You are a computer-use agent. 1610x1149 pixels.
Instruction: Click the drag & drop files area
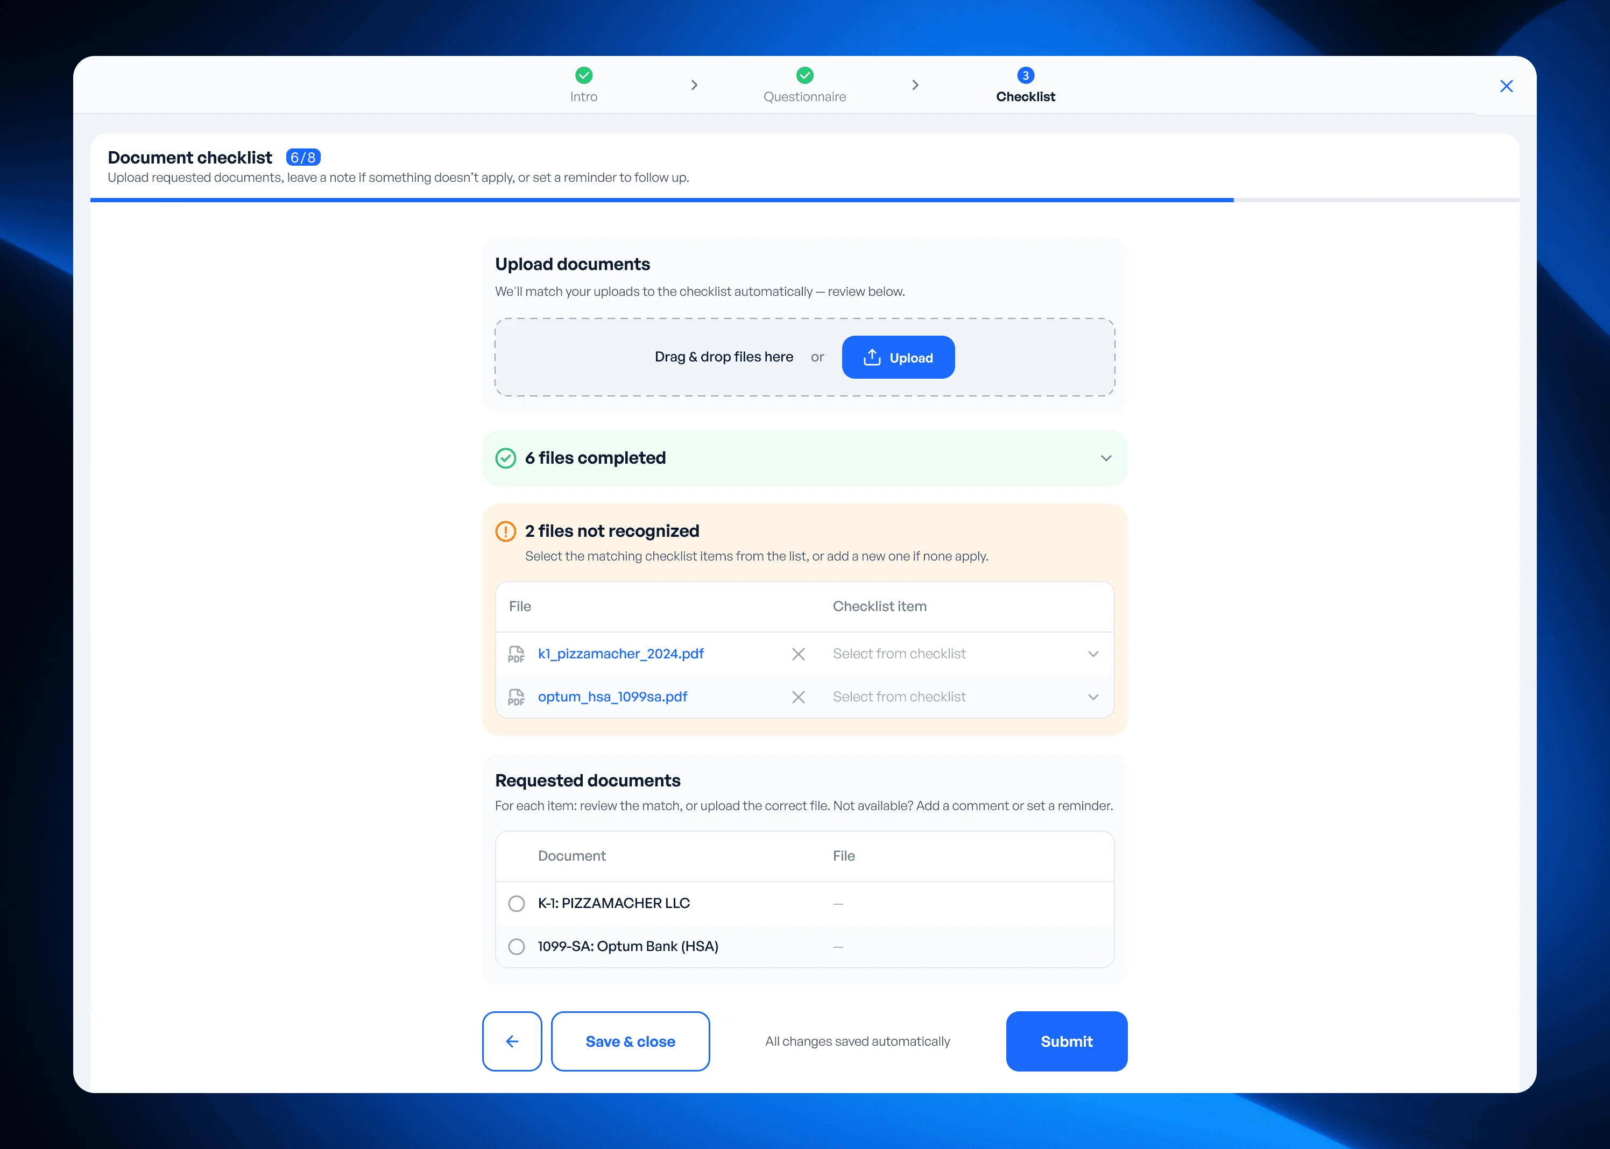coord(804,357)
